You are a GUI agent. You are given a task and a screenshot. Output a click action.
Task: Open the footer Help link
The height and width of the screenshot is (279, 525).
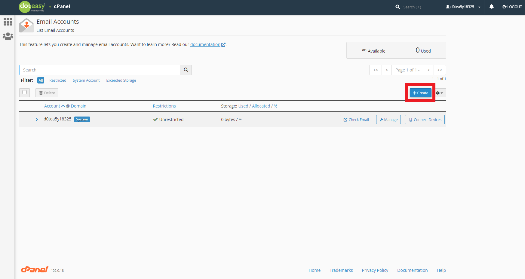pos(441,270)
